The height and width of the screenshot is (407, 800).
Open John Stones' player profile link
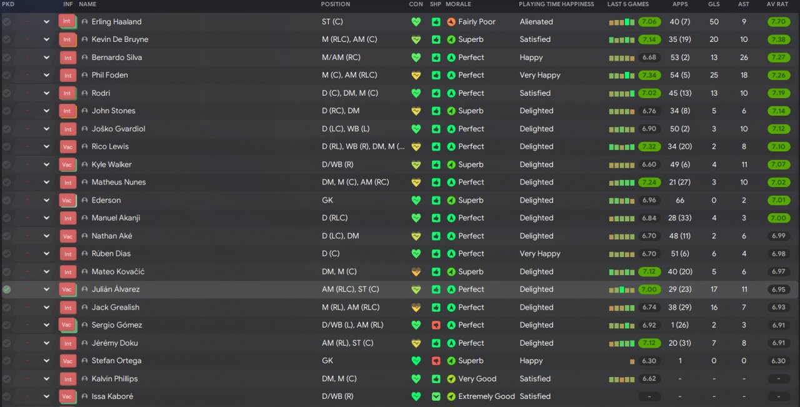(114, 111)
